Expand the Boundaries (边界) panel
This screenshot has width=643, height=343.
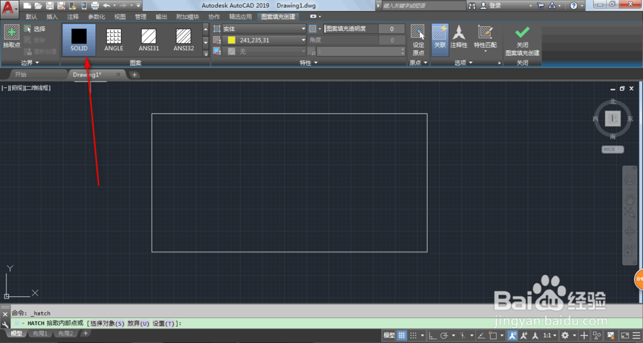click(x=30, y=63)
